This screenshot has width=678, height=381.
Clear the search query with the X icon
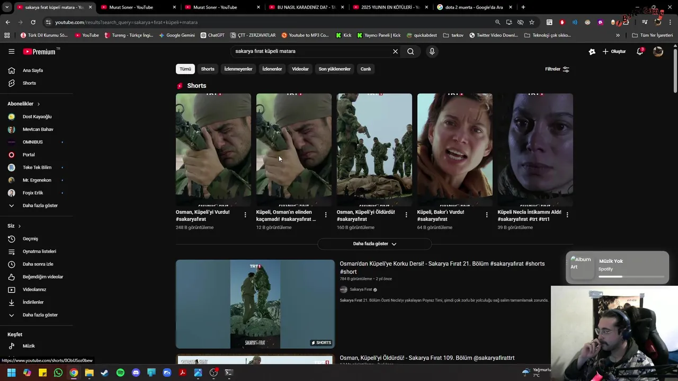click(395, 51)
